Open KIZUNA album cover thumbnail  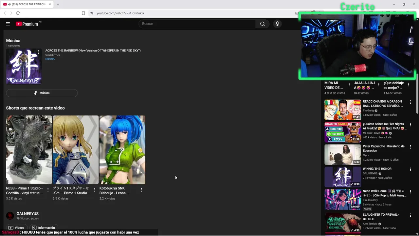[24, 67]
